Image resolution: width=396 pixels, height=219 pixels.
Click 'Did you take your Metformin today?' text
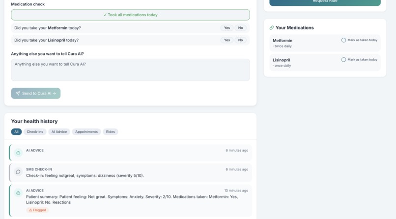[48, 28]
